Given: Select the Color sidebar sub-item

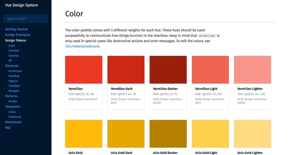Looking at the screenshot, I should pos(12,45).
